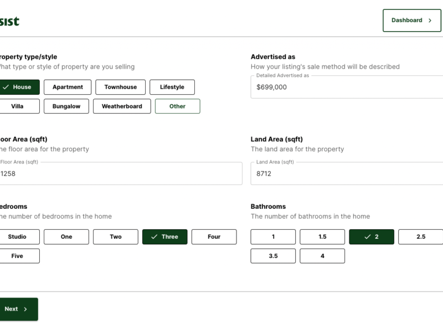Click the Dashboard button
The image size is (443, 324).
tap(411, 20)
